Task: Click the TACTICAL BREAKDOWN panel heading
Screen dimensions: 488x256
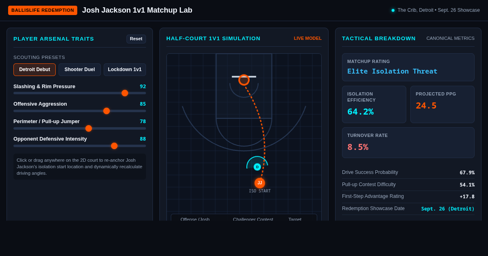Action: [x=379, y=38]
